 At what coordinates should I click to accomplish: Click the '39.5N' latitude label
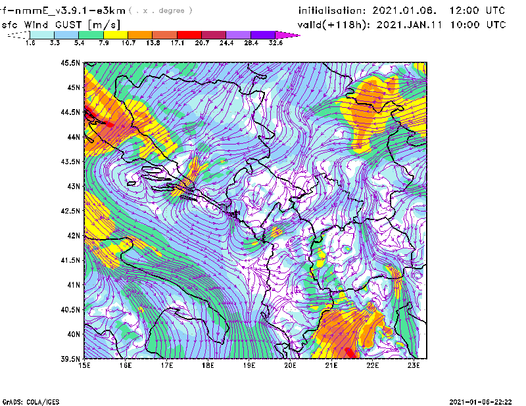tap(70, 359)
